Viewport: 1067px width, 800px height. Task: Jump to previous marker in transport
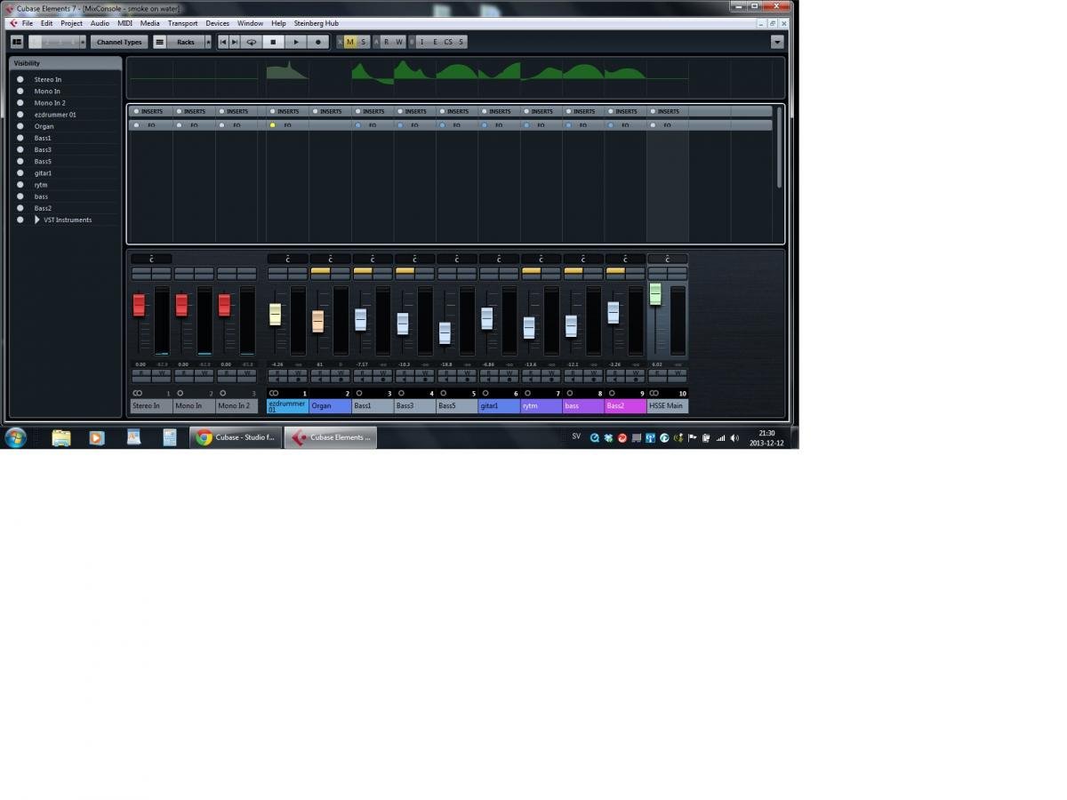223,42
